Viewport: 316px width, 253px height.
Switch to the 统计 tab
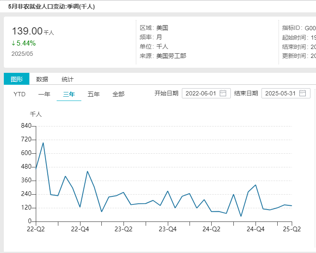pos(67,79)
